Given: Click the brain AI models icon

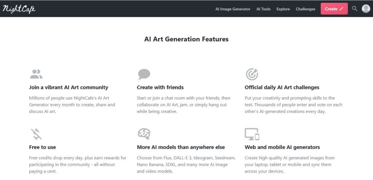Looking at the screenshot, I should point(144,134).
